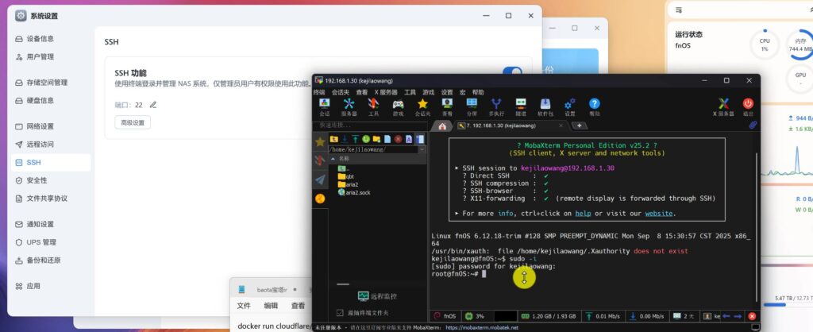Click the 游戏 (Games) gamepad toolbar icon
813x332 pixels.
[398, 107]
